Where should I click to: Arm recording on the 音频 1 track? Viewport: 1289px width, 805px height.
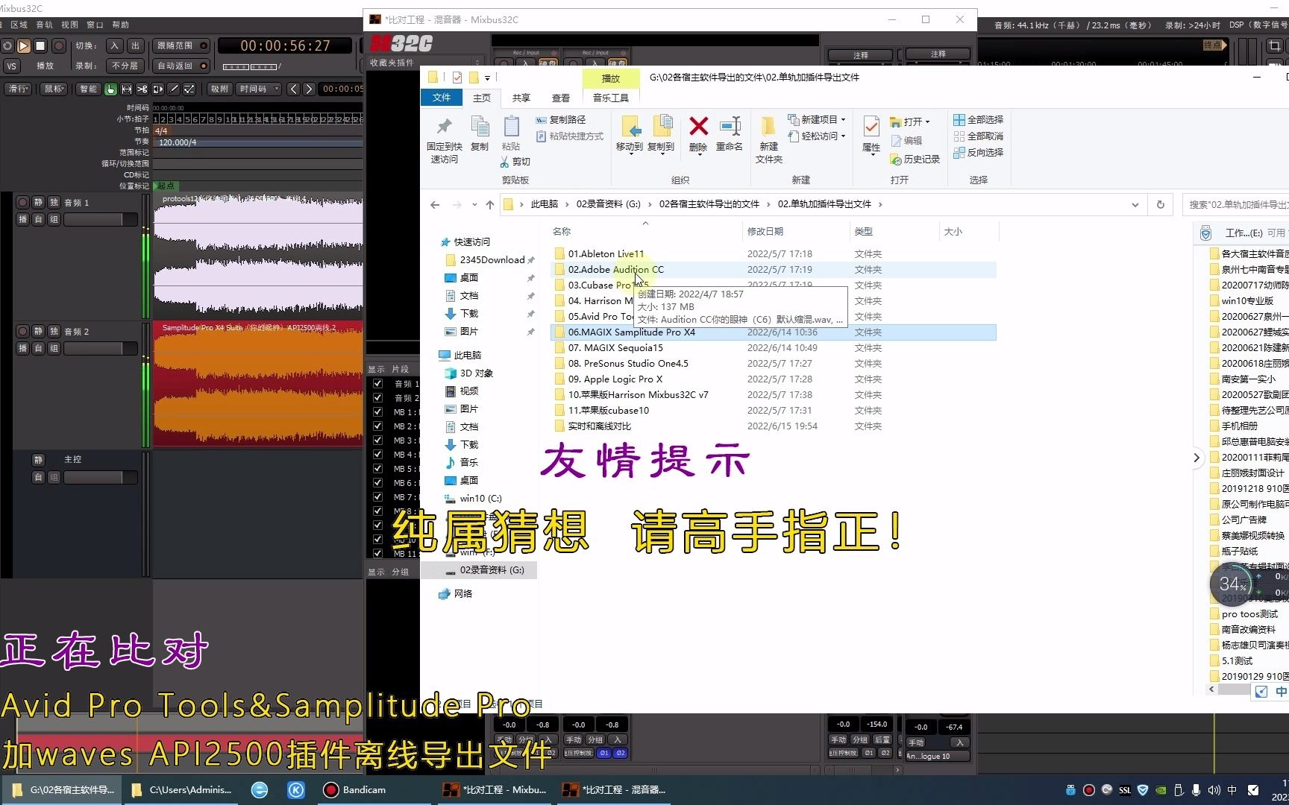click(23, 202)
